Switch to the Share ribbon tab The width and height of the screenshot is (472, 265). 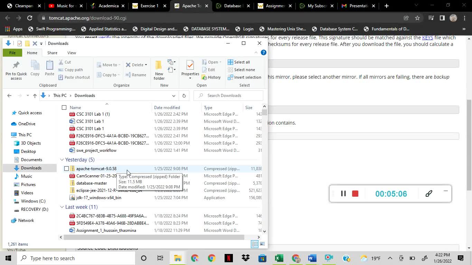click(52, 53)
